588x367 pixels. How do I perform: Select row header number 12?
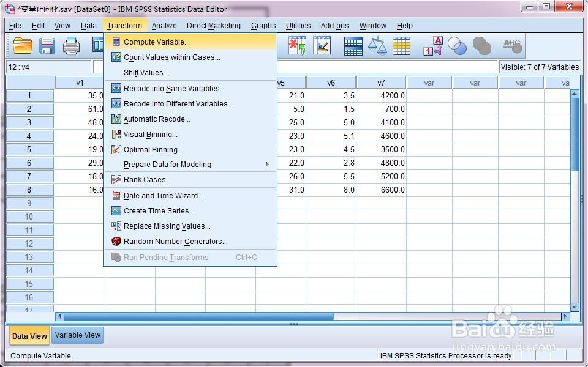[x=29, y=243]
